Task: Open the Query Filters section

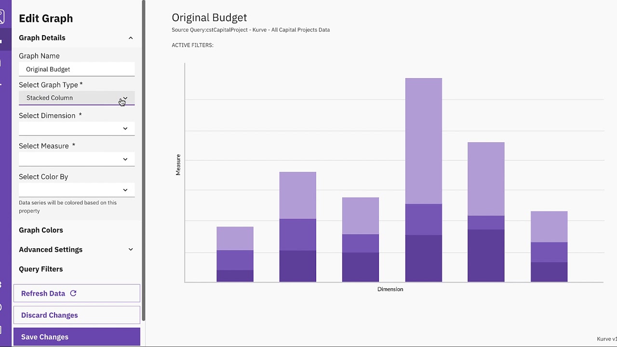Action: (41, 269)
